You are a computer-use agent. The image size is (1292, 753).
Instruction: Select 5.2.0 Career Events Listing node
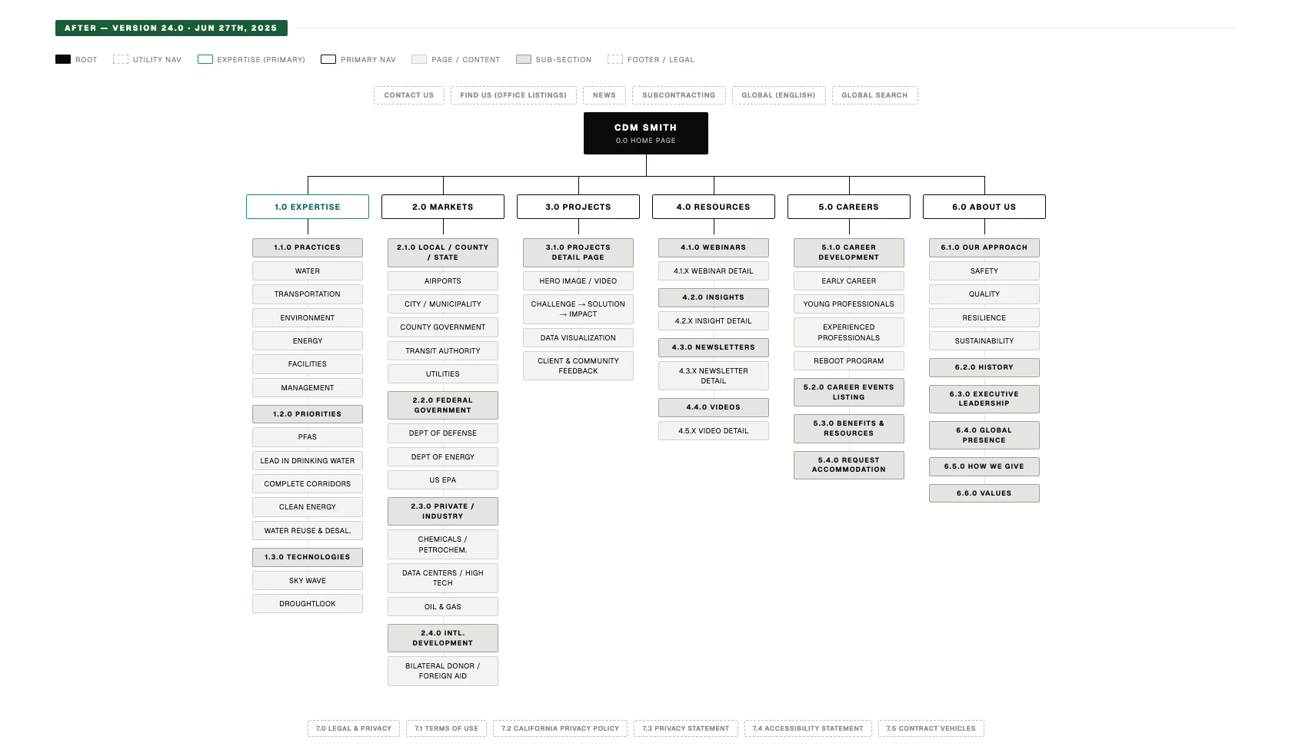(849, 393)
